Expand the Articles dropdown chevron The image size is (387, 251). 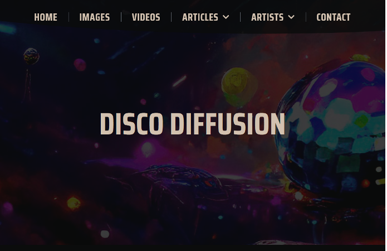point(226,17)
